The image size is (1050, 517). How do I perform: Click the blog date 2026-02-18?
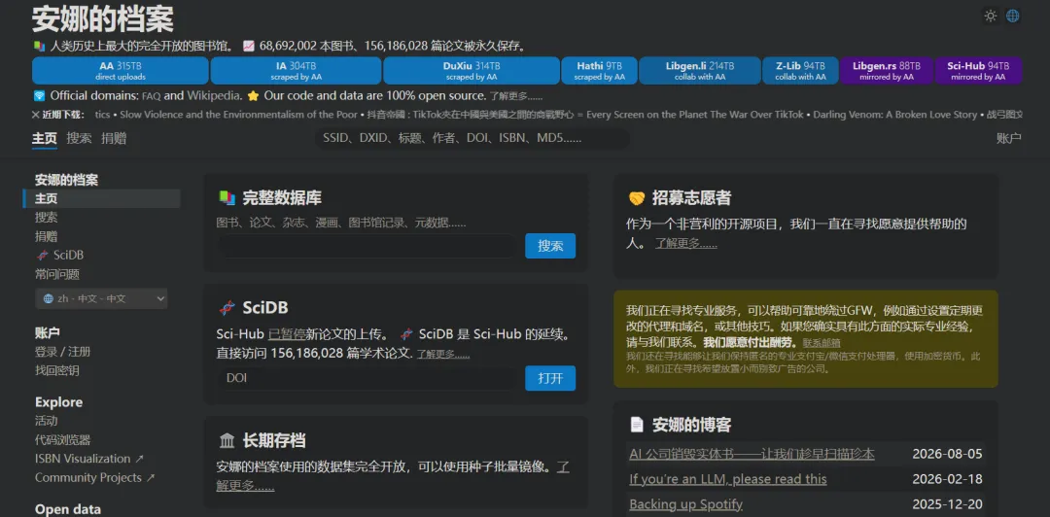click(x=947, y=479)
